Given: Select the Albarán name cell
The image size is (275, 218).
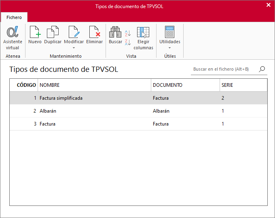Looking at the screenshot, I should (48, 111).
